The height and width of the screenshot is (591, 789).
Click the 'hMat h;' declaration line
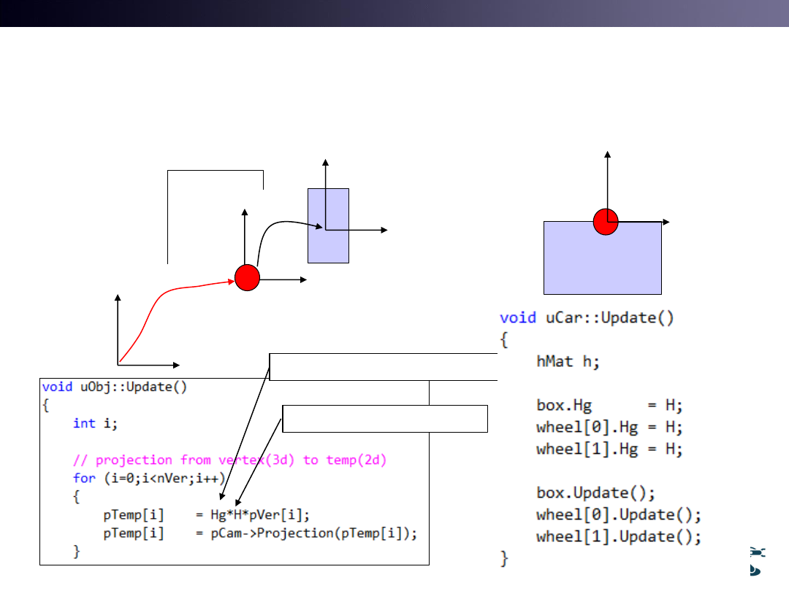[568, 361]
